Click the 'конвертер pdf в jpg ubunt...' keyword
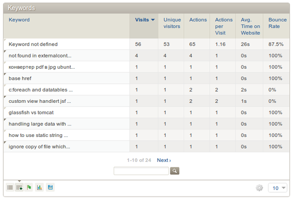293x203 pixels. coord(42,67)
